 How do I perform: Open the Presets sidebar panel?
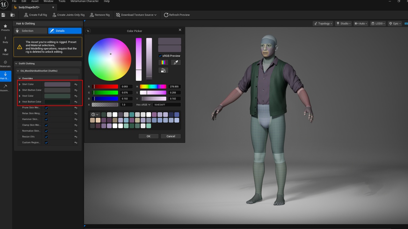pyautogui.click(x=5, y=28)
